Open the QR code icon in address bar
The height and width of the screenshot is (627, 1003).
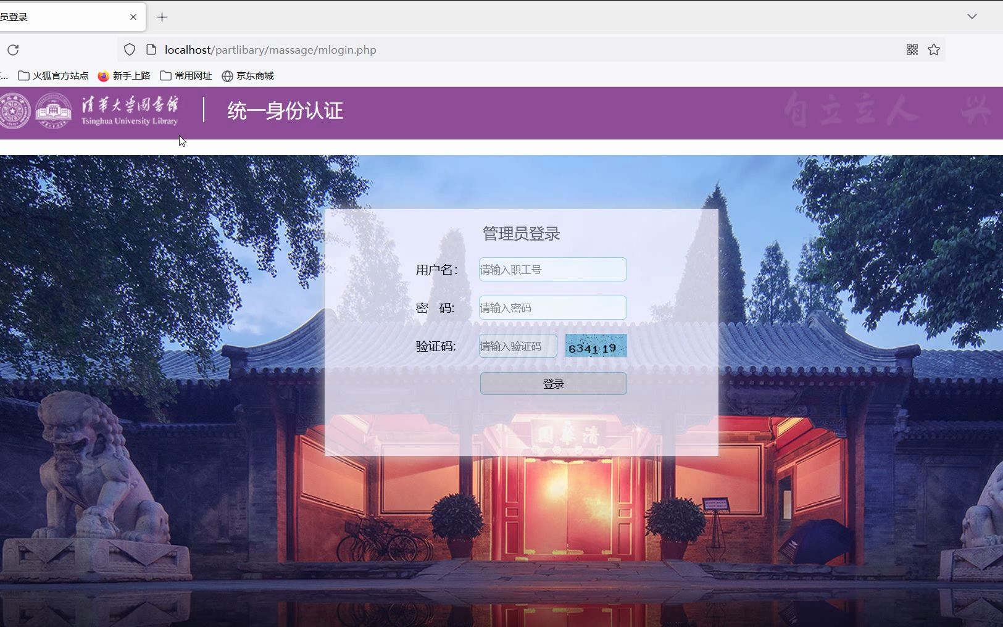[912, 49]
